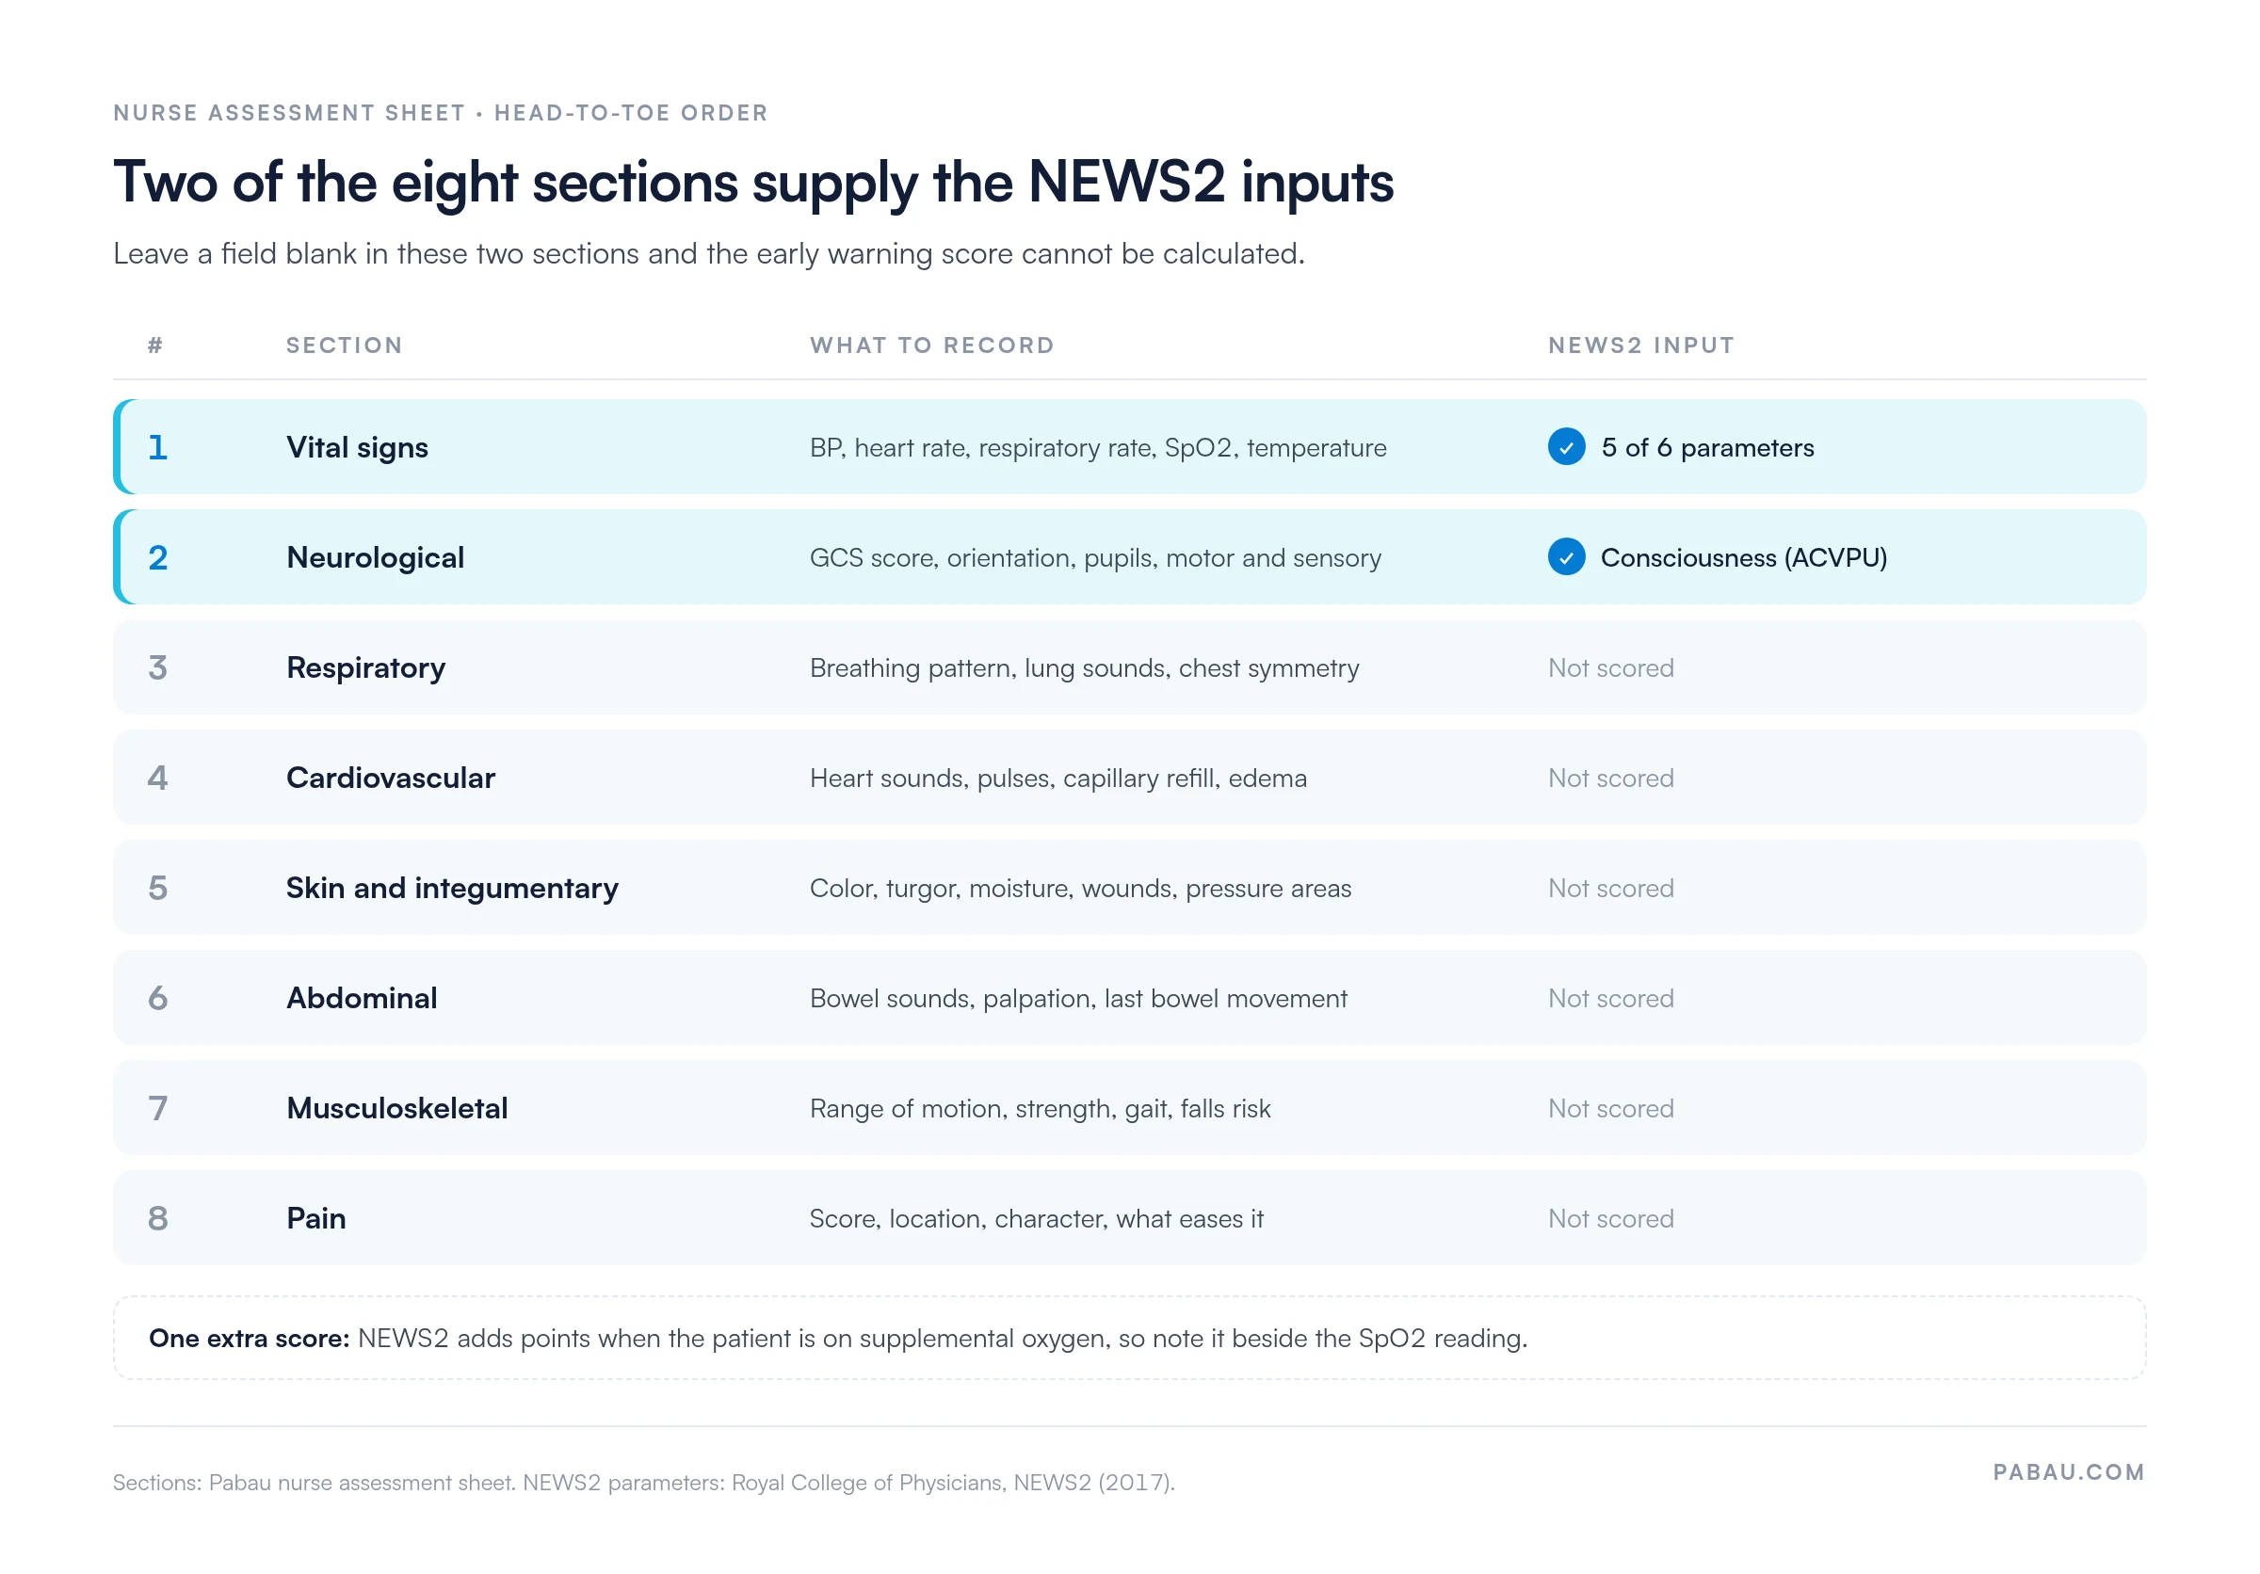The height and width of the screenshot is (1574, 2260).
Task: Click 'Score, location, character, what eases it'
Action: (x=1037, y=1219)
